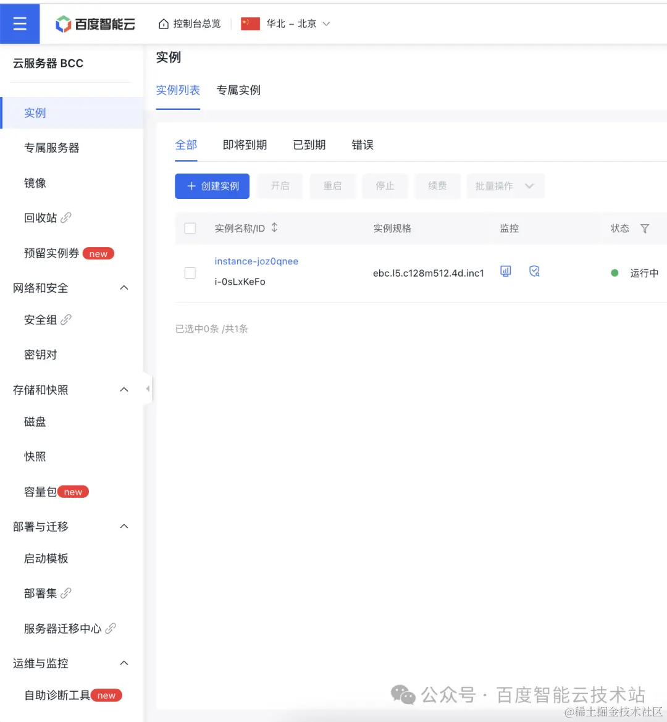Click the 控制台总览 home icon

coord(163,23)
